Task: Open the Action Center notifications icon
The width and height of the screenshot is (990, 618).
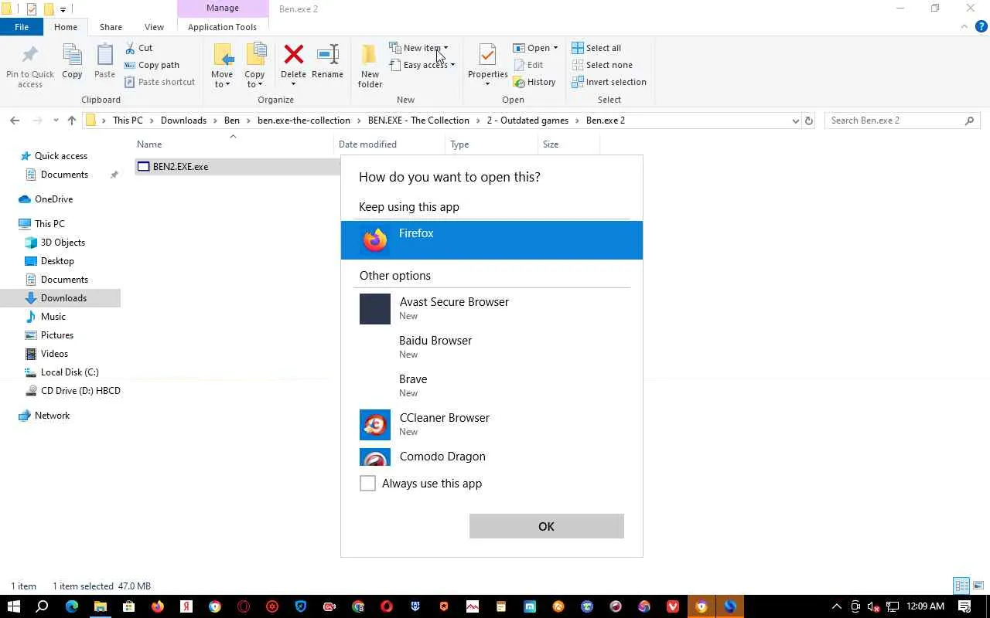Action: click(964, 606)
